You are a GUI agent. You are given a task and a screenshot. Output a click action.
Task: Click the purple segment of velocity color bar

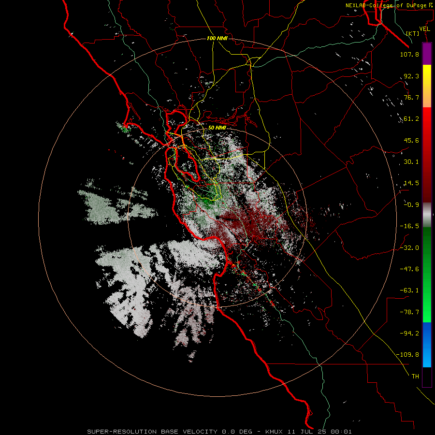[427, 54]
